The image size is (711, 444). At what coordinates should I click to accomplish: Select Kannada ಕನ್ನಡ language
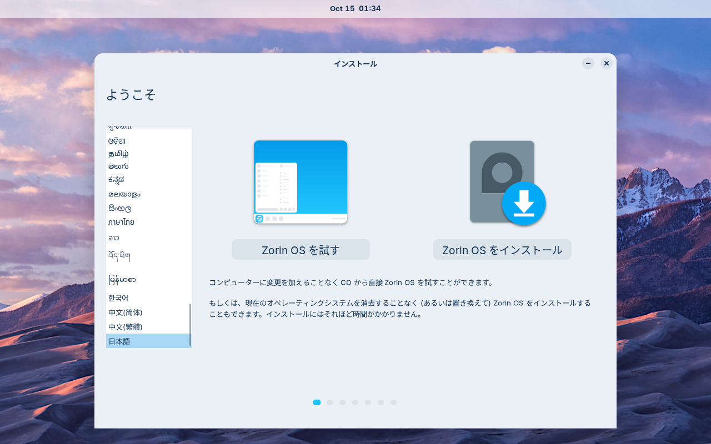(x=148, y=179)
